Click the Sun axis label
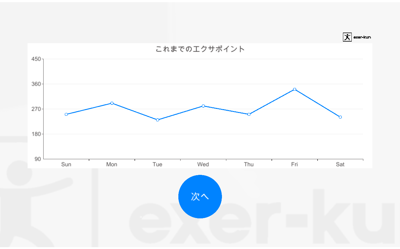 [x=66, y=164]
